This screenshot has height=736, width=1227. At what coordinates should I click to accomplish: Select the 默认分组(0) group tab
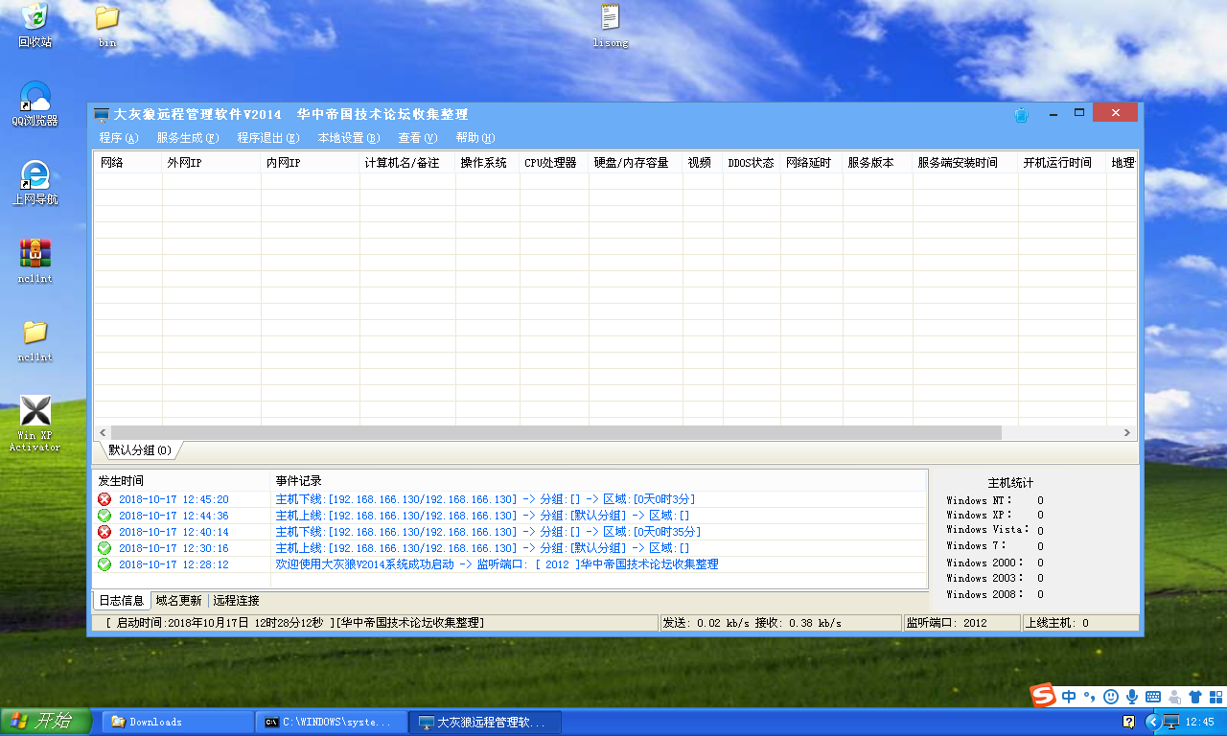click(140, 450)
